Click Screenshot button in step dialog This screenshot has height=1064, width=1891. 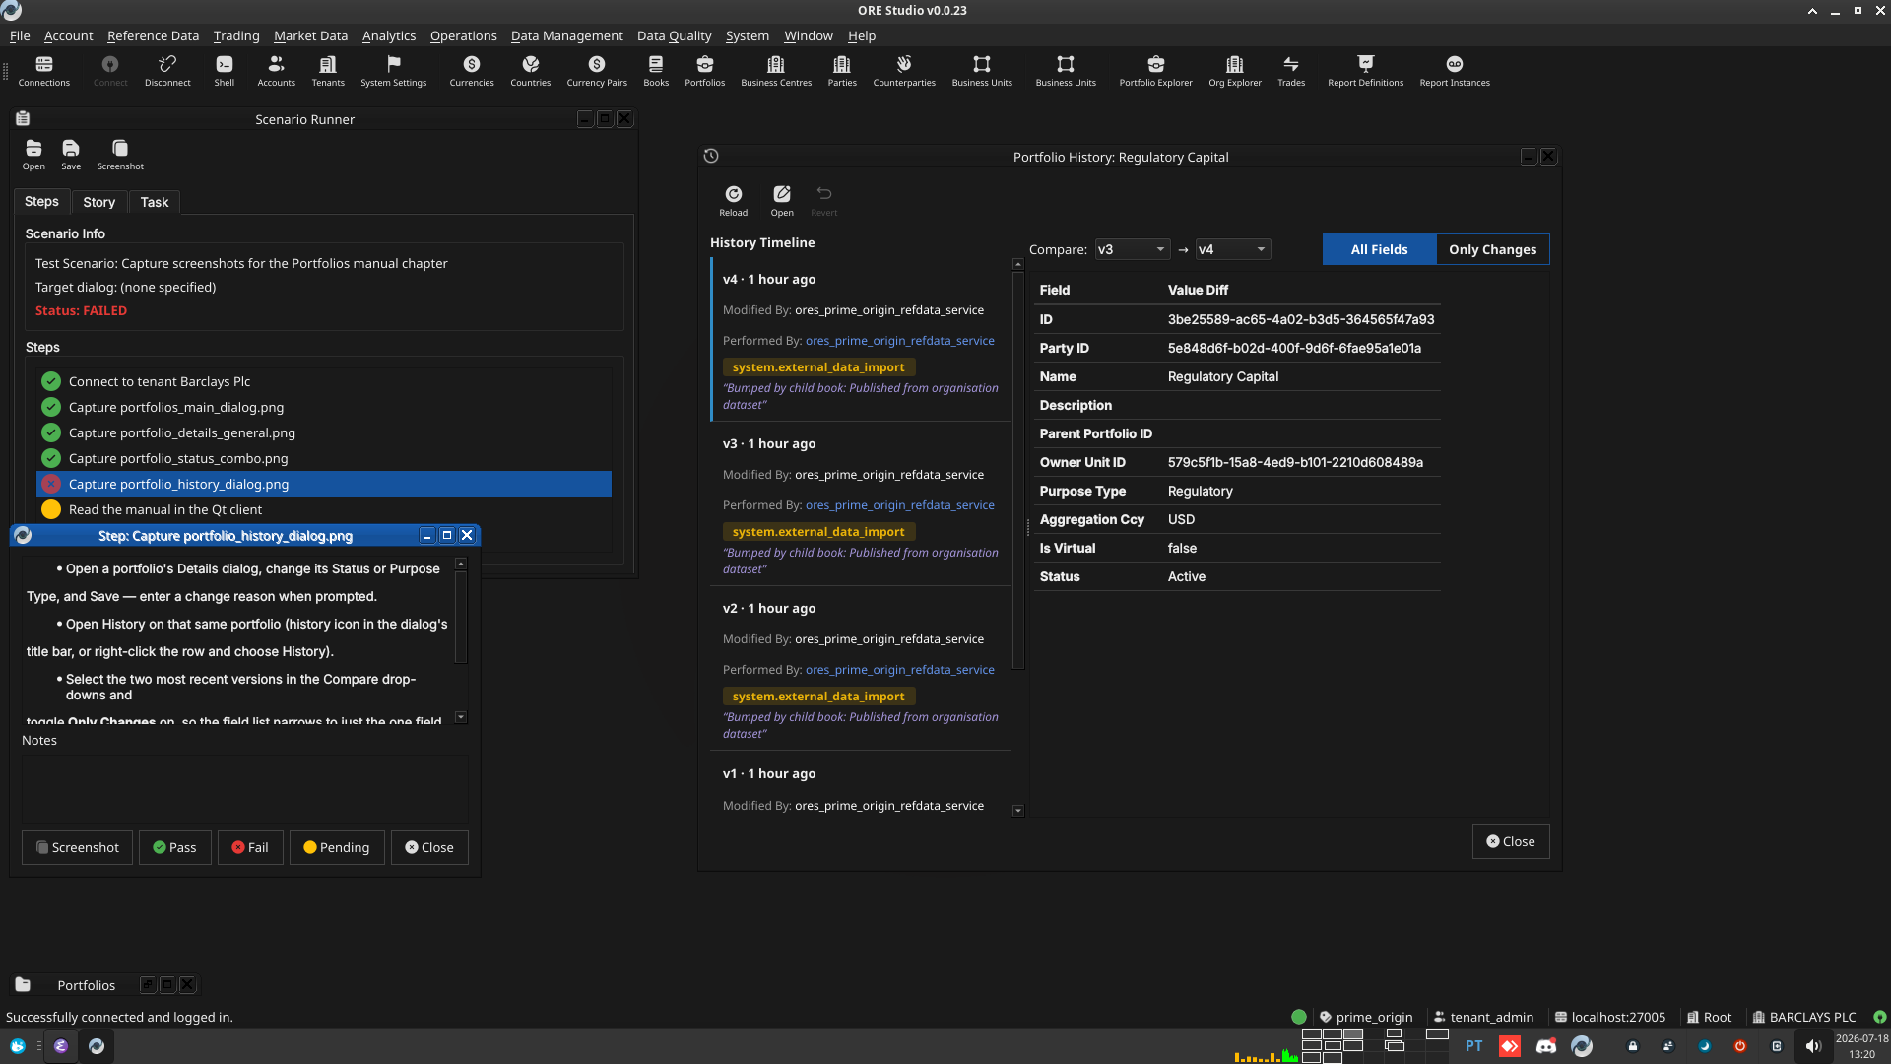[x=77, y=847]
